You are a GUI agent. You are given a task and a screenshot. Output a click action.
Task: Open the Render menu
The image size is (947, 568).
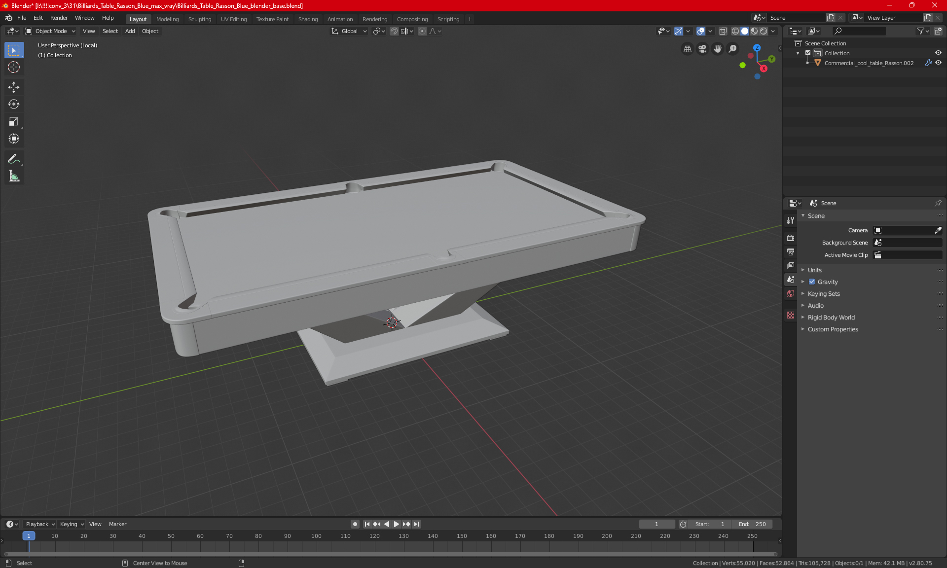pos(59,18)
